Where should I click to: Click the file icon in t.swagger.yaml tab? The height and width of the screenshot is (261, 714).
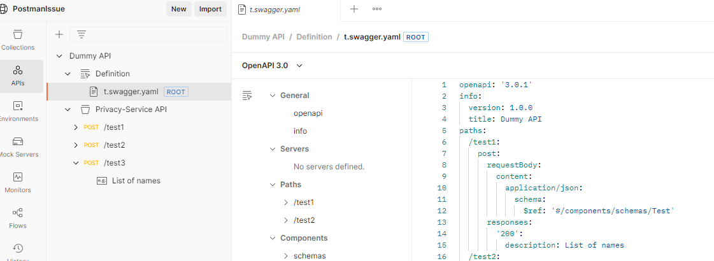click(x=243, y=9)
